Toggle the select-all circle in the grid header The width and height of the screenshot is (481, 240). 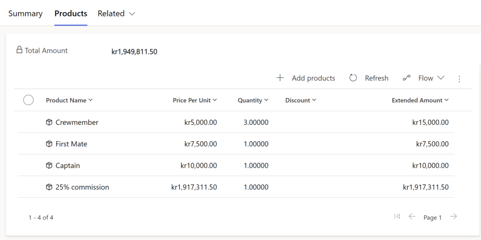29,100
